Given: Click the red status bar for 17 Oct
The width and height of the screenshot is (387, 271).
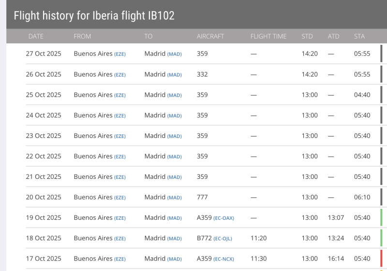Looking at the screenshot, I should (381, 258).
